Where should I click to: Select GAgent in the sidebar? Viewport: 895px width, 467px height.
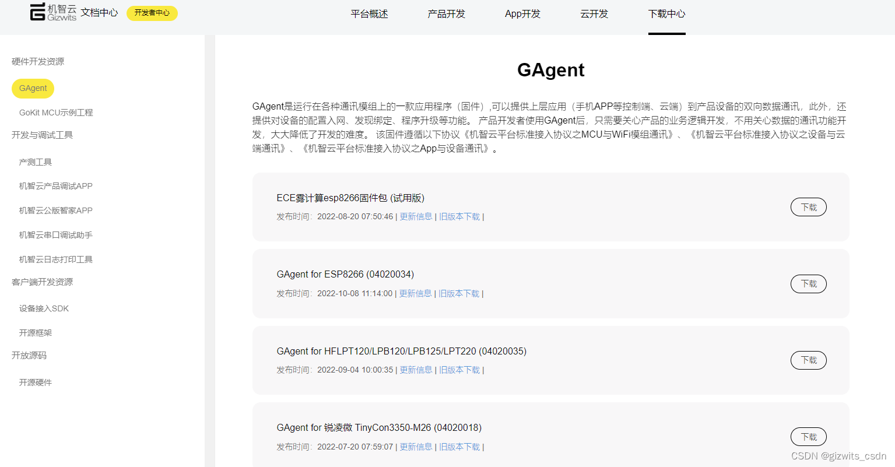(x=33, y=89)
